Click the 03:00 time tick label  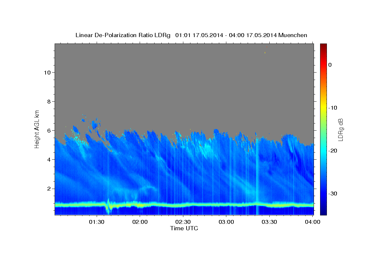point(226,222)
